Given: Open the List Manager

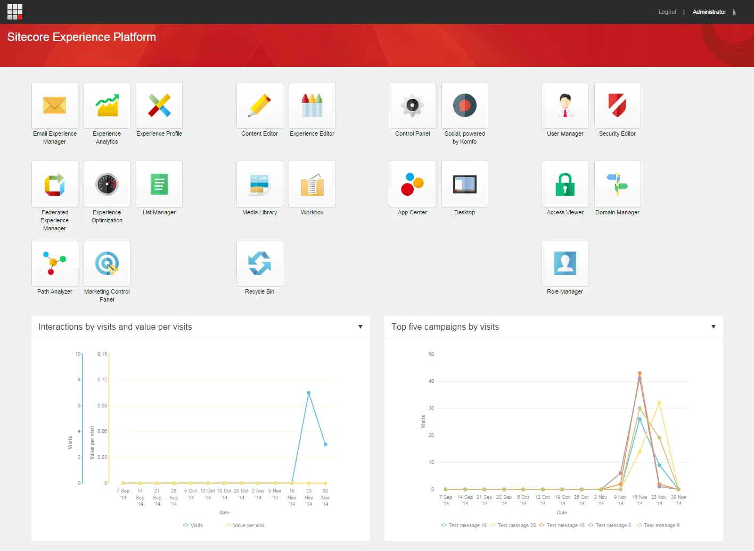Looking at the screenshot, I should pyautogui.click(x=159, y=184).
